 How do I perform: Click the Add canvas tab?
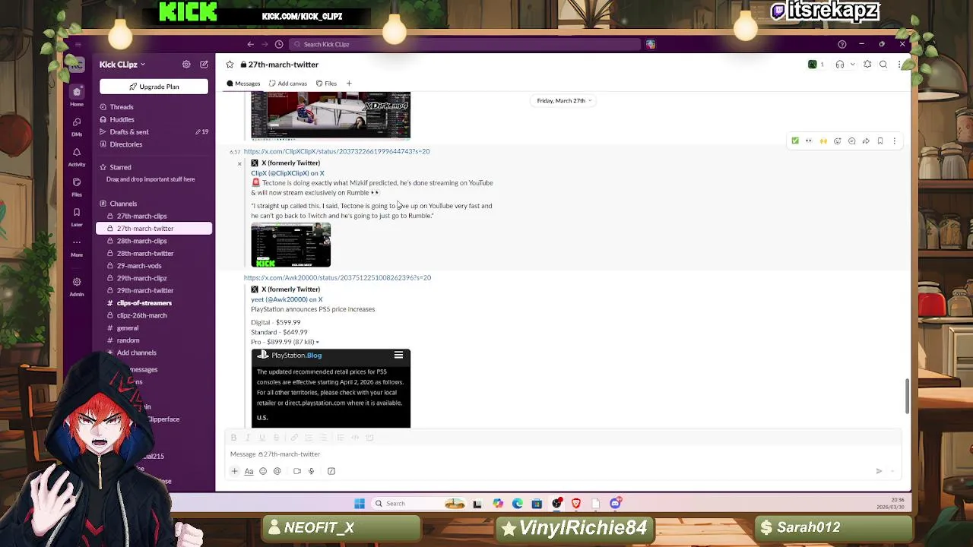pyautogui.click(x=288, y=84)
